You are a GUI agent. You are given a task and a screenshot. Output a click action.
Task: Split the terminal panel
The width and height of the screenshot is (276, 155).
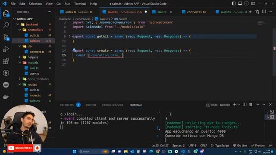(x=245, y=105)
